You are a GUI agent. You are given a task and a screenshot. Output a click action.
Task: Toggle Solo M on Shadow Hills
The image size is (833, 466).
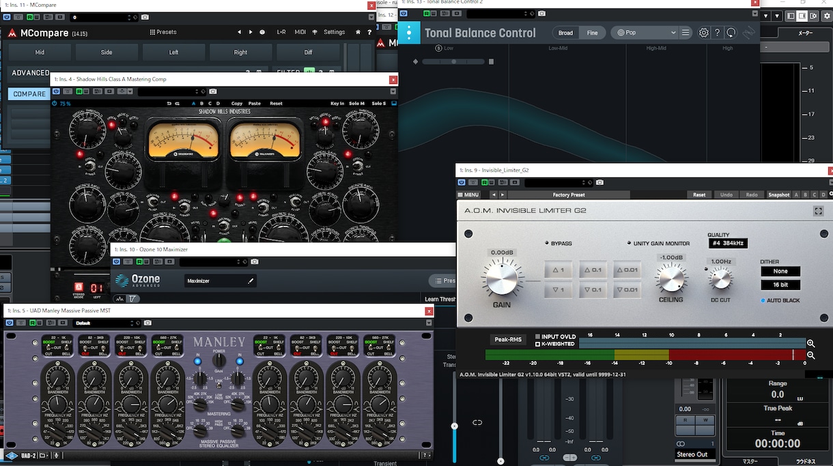[x=357, y=104]
